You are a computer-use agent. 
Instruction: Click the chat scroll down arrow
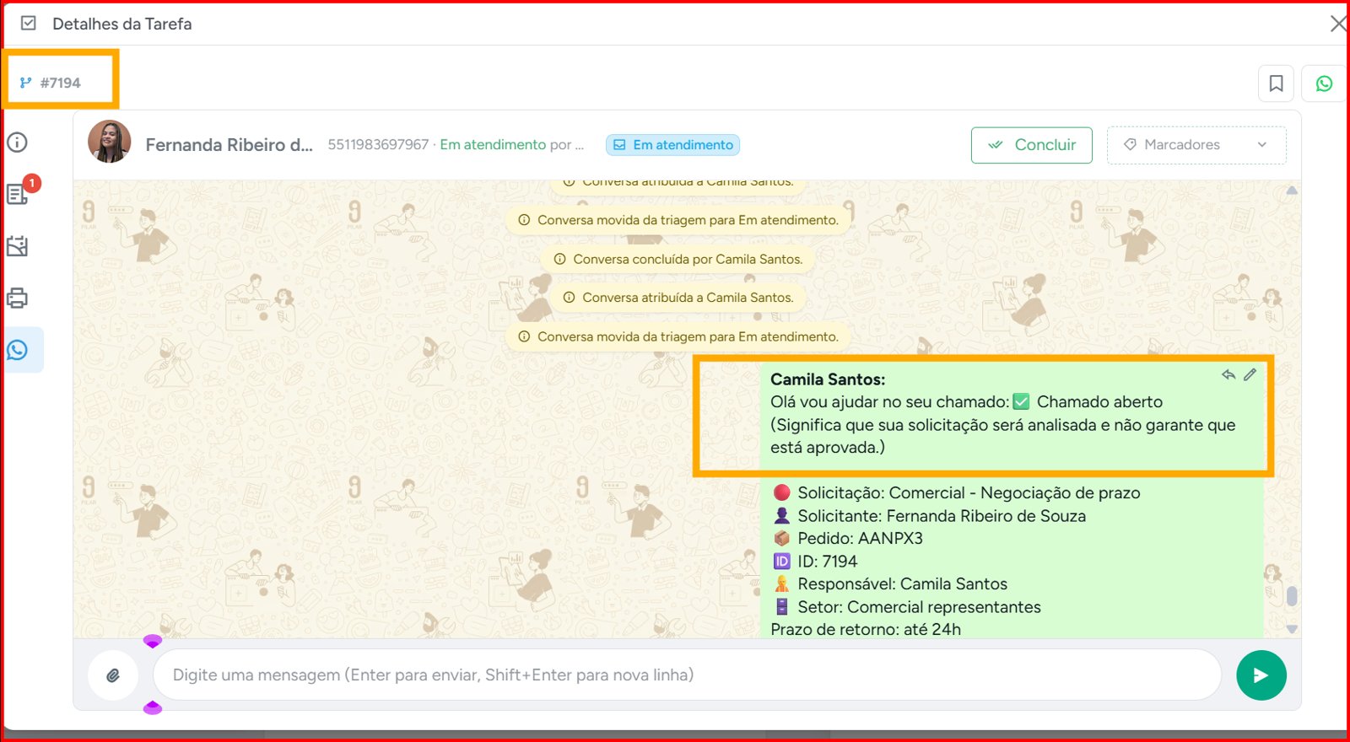(1291, 629)
